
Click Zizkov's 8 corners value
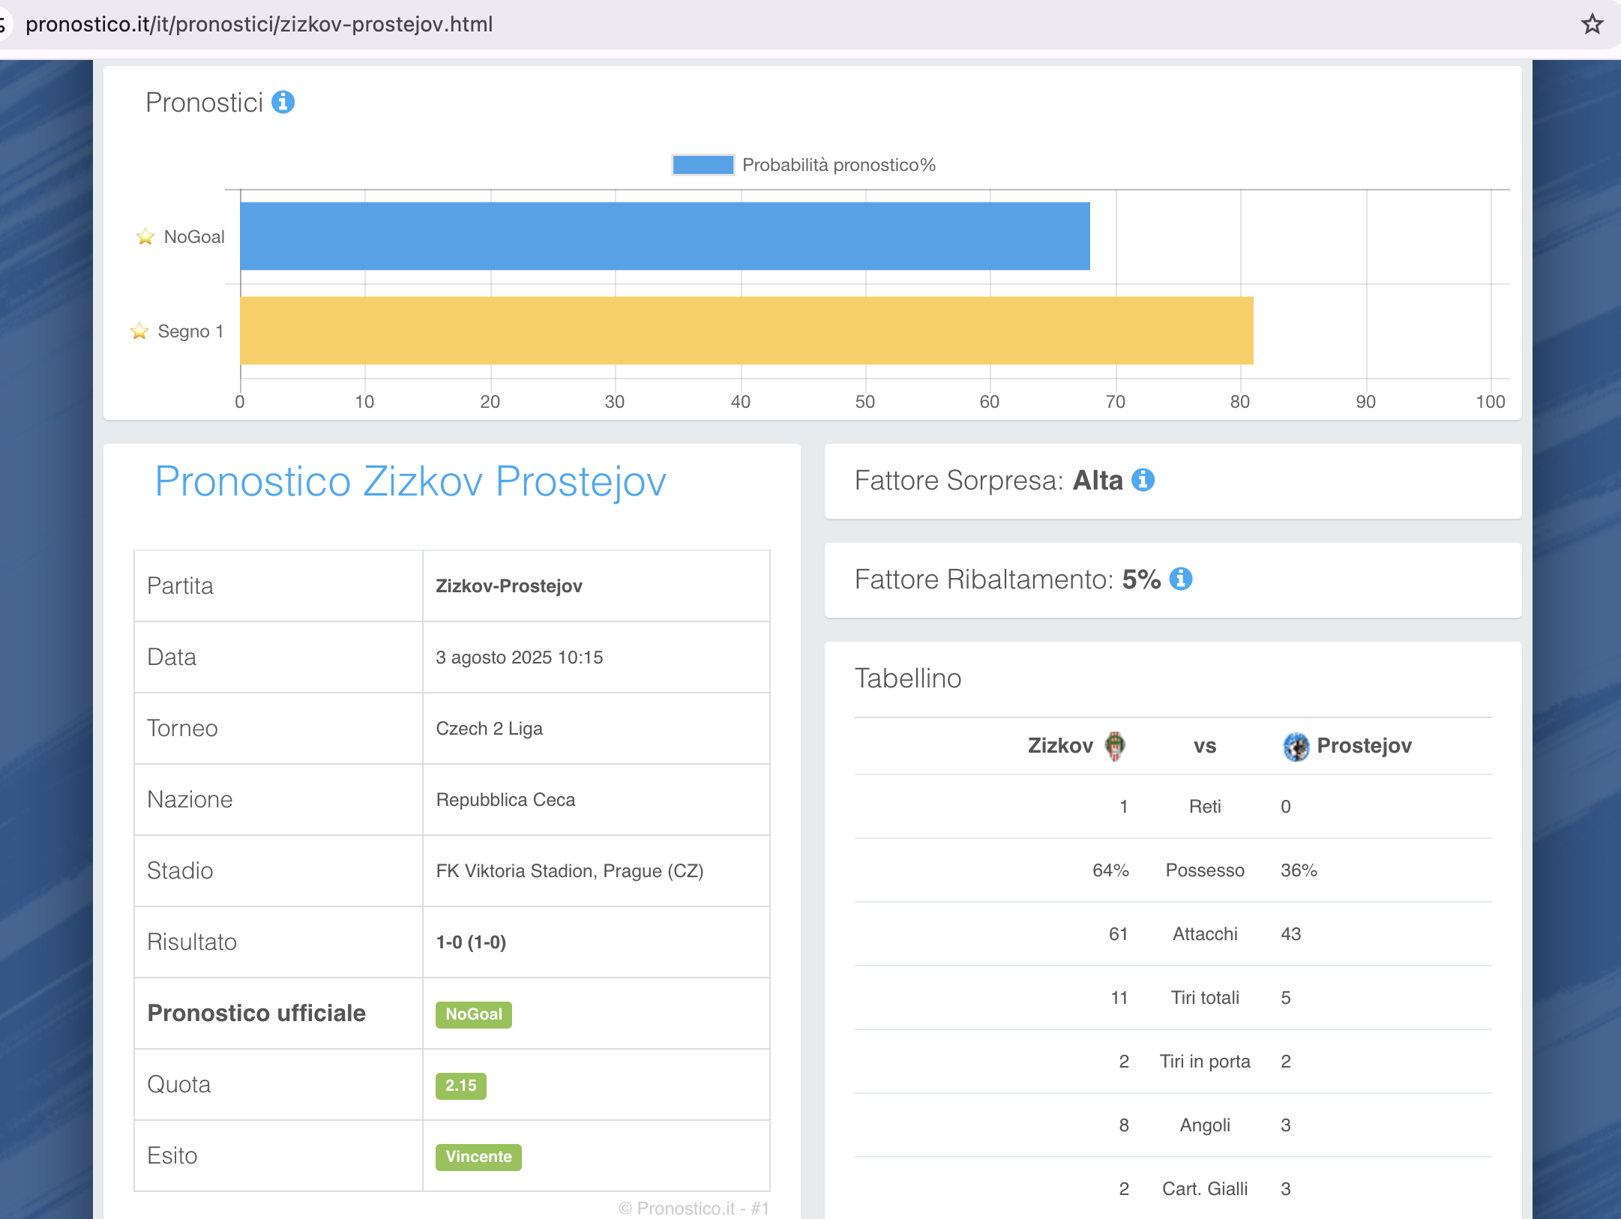[x=1124, y=1125]
